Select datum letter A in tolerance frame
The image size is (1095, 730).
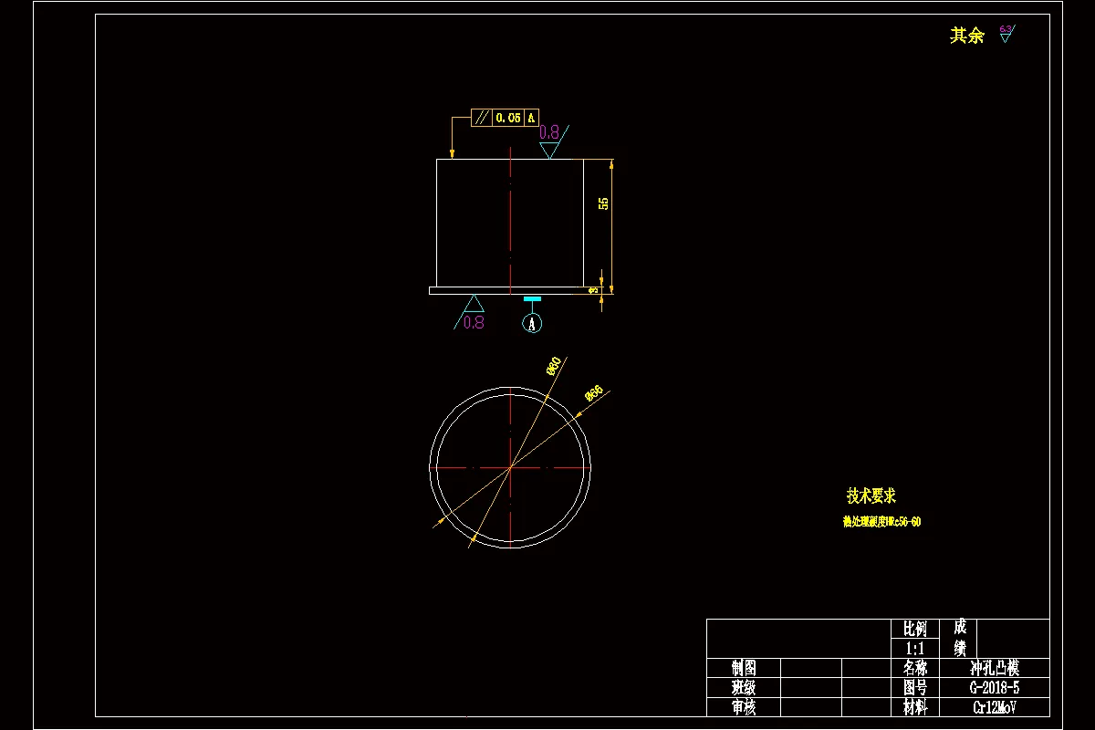[532, 118]
